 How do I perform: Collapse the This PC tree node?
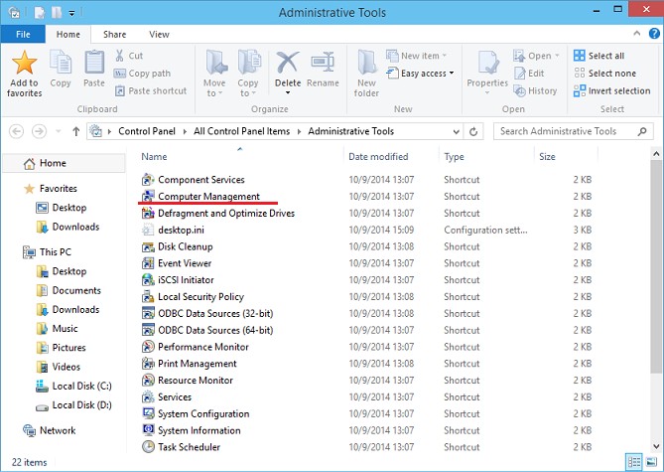pos(13,252)
